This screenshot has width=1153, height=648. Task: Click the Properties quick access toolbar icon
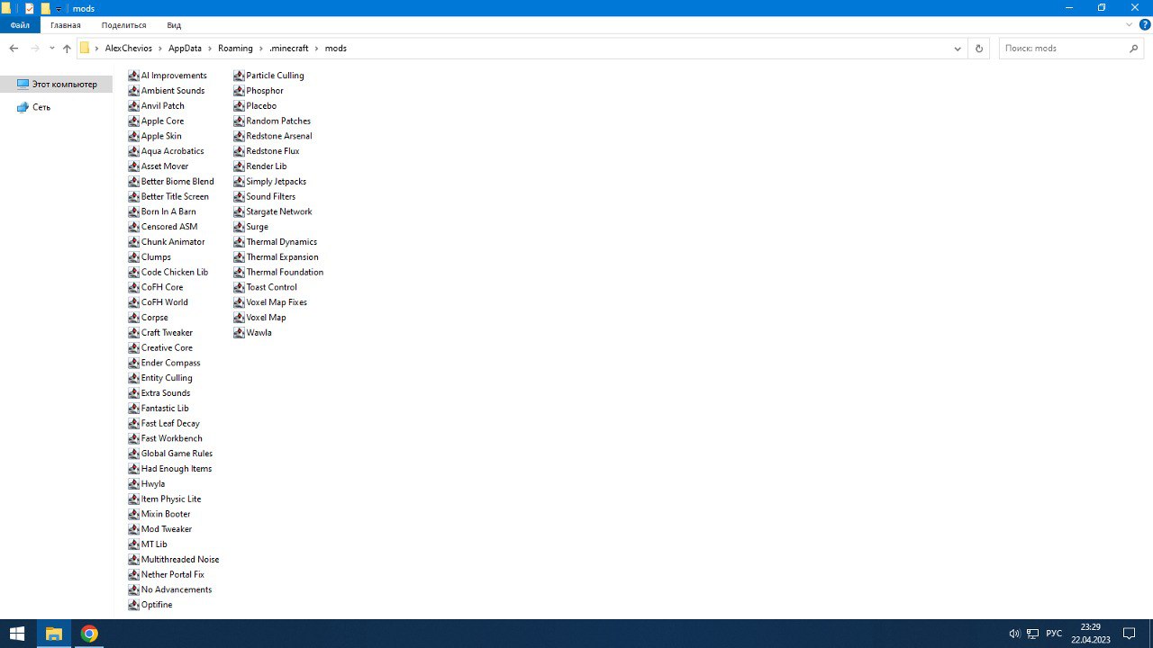click(x=30, y=8)
